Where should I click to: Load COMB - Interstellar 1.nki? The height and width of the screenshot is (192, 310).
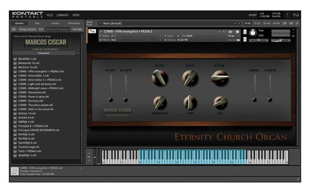(33, 76)
